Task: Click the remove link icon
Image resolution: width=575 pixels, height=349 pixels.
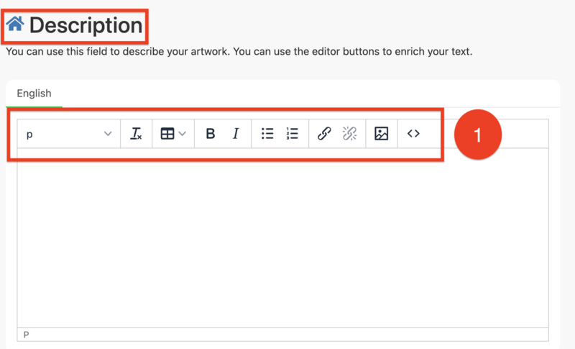Action: [x=350, y=134]
